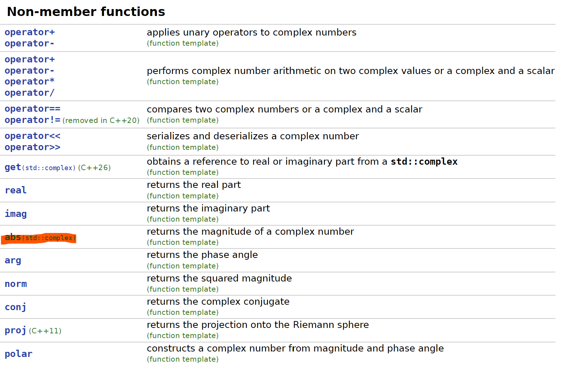Open the arg phase angle link
This screenshot has height=370, width=587.
(13, 260)
